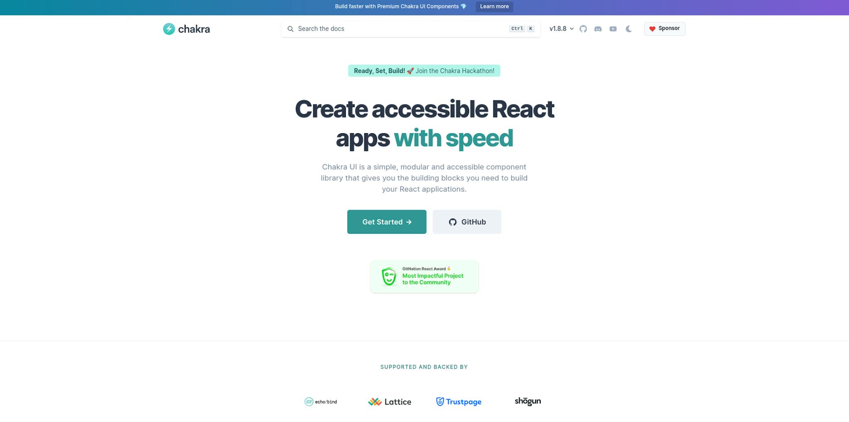
Task: Open the GitHub repository icon in navbar
Action: 583,29
